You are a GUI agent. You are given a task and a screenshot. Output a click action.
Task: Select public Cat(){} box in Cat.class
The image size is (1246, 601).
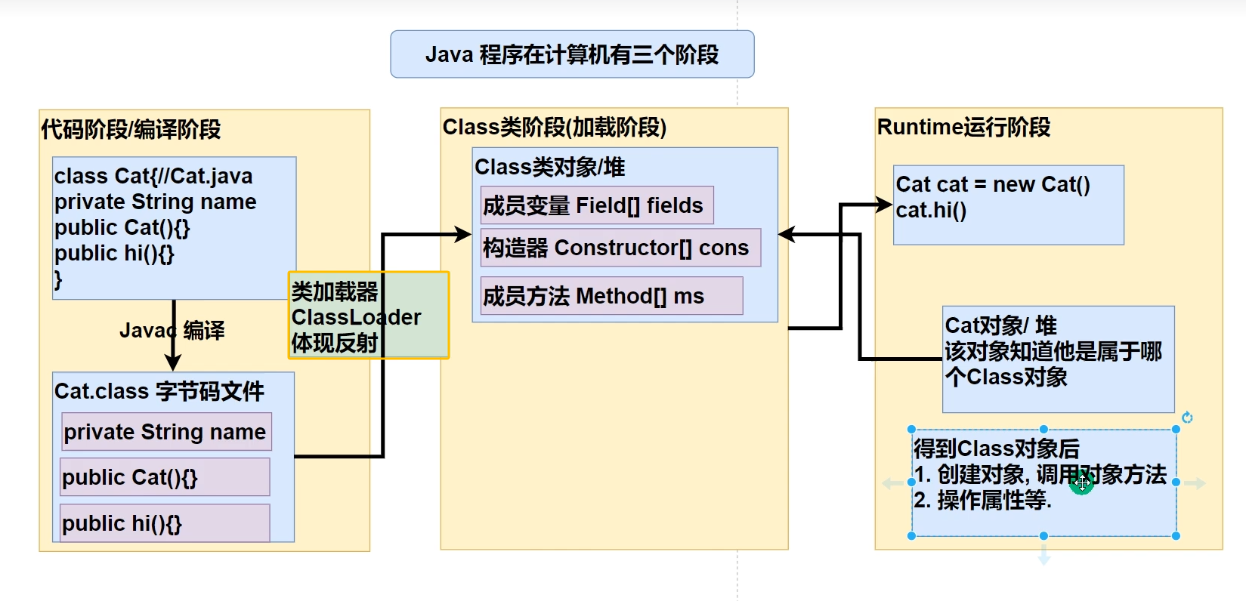(165, 477)
